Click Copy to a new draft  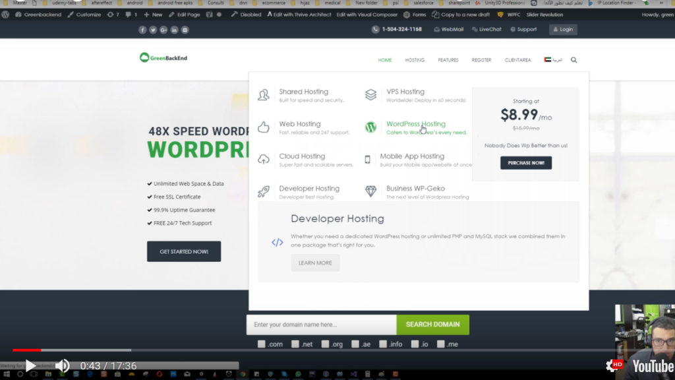[x=461, y=15]
